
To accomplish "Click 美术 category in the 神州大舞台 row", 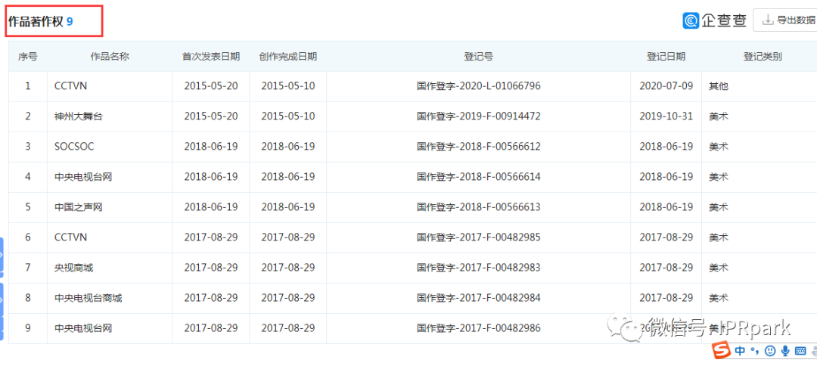I will (718, 116).
